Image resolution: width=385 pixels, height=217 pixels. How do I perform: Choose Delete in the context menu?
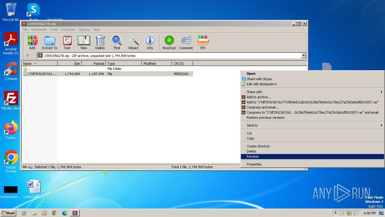313,151
